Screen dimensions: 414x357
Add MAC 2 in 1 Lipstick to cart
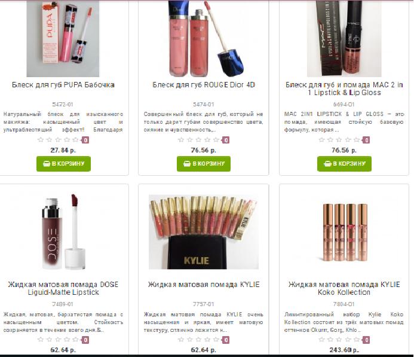point(344,164)
